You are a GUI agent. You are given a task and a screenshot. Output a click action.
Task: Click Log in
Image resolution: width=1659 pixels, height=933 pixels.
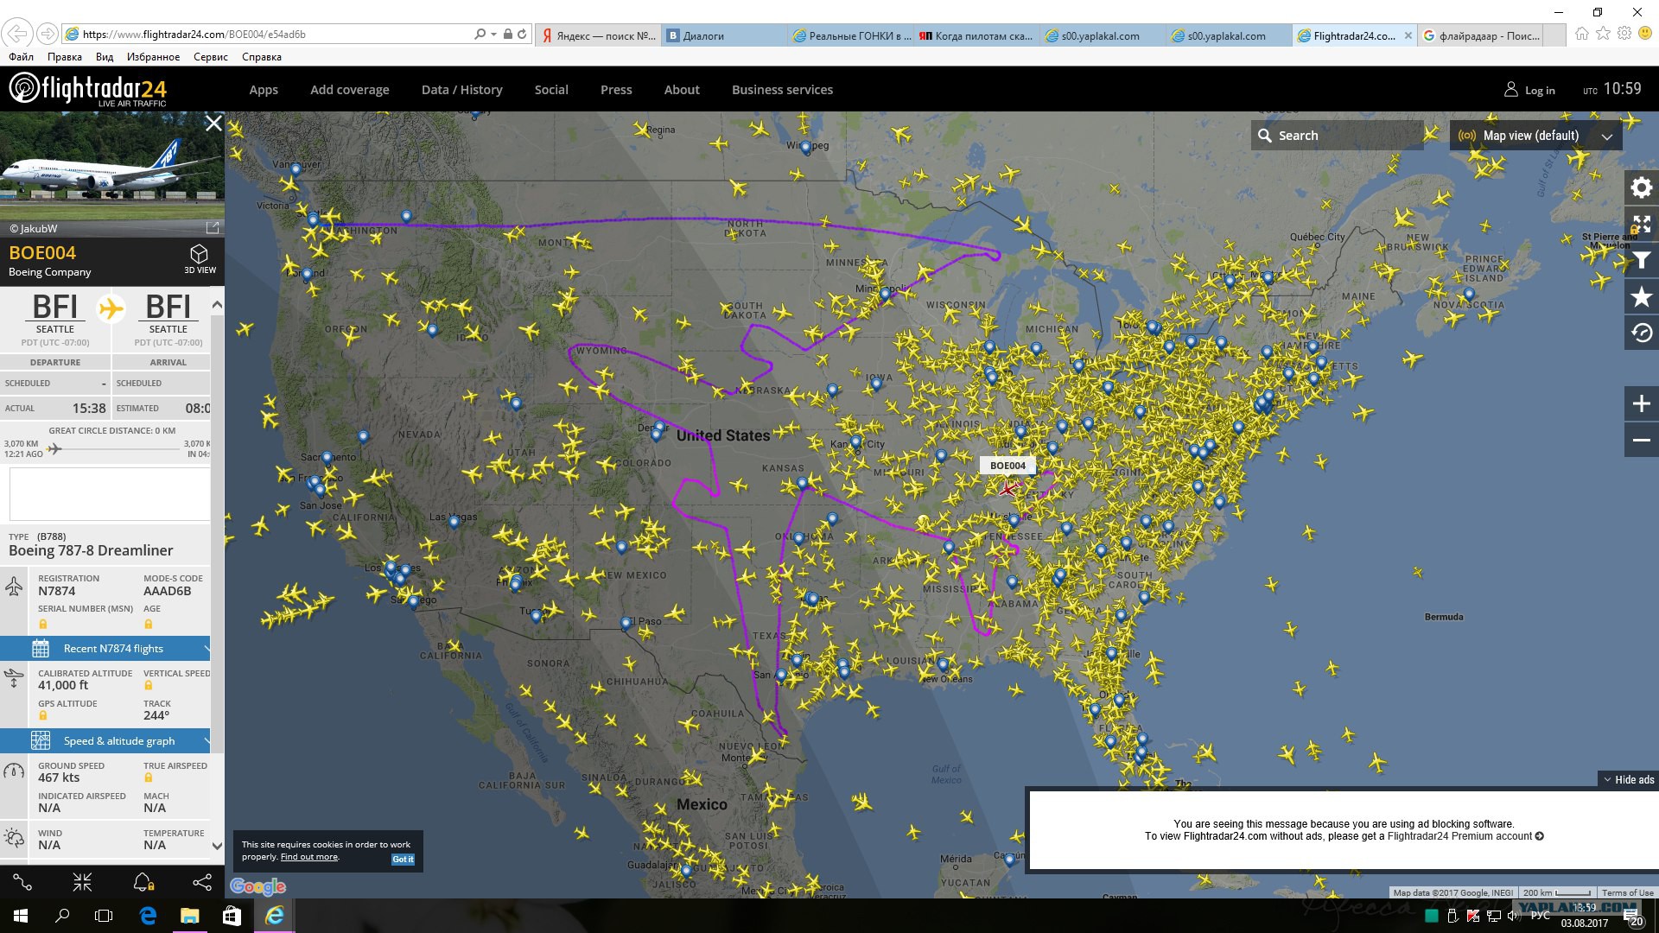tap(1540, 90)
